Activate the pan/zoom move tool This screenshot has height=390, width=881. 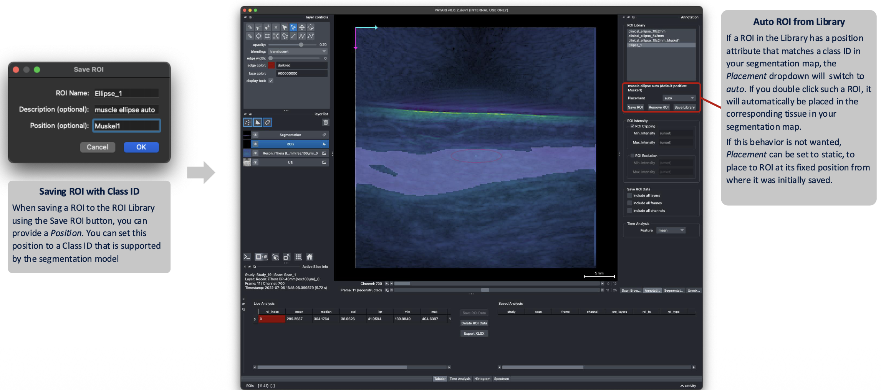click(302, 27)
